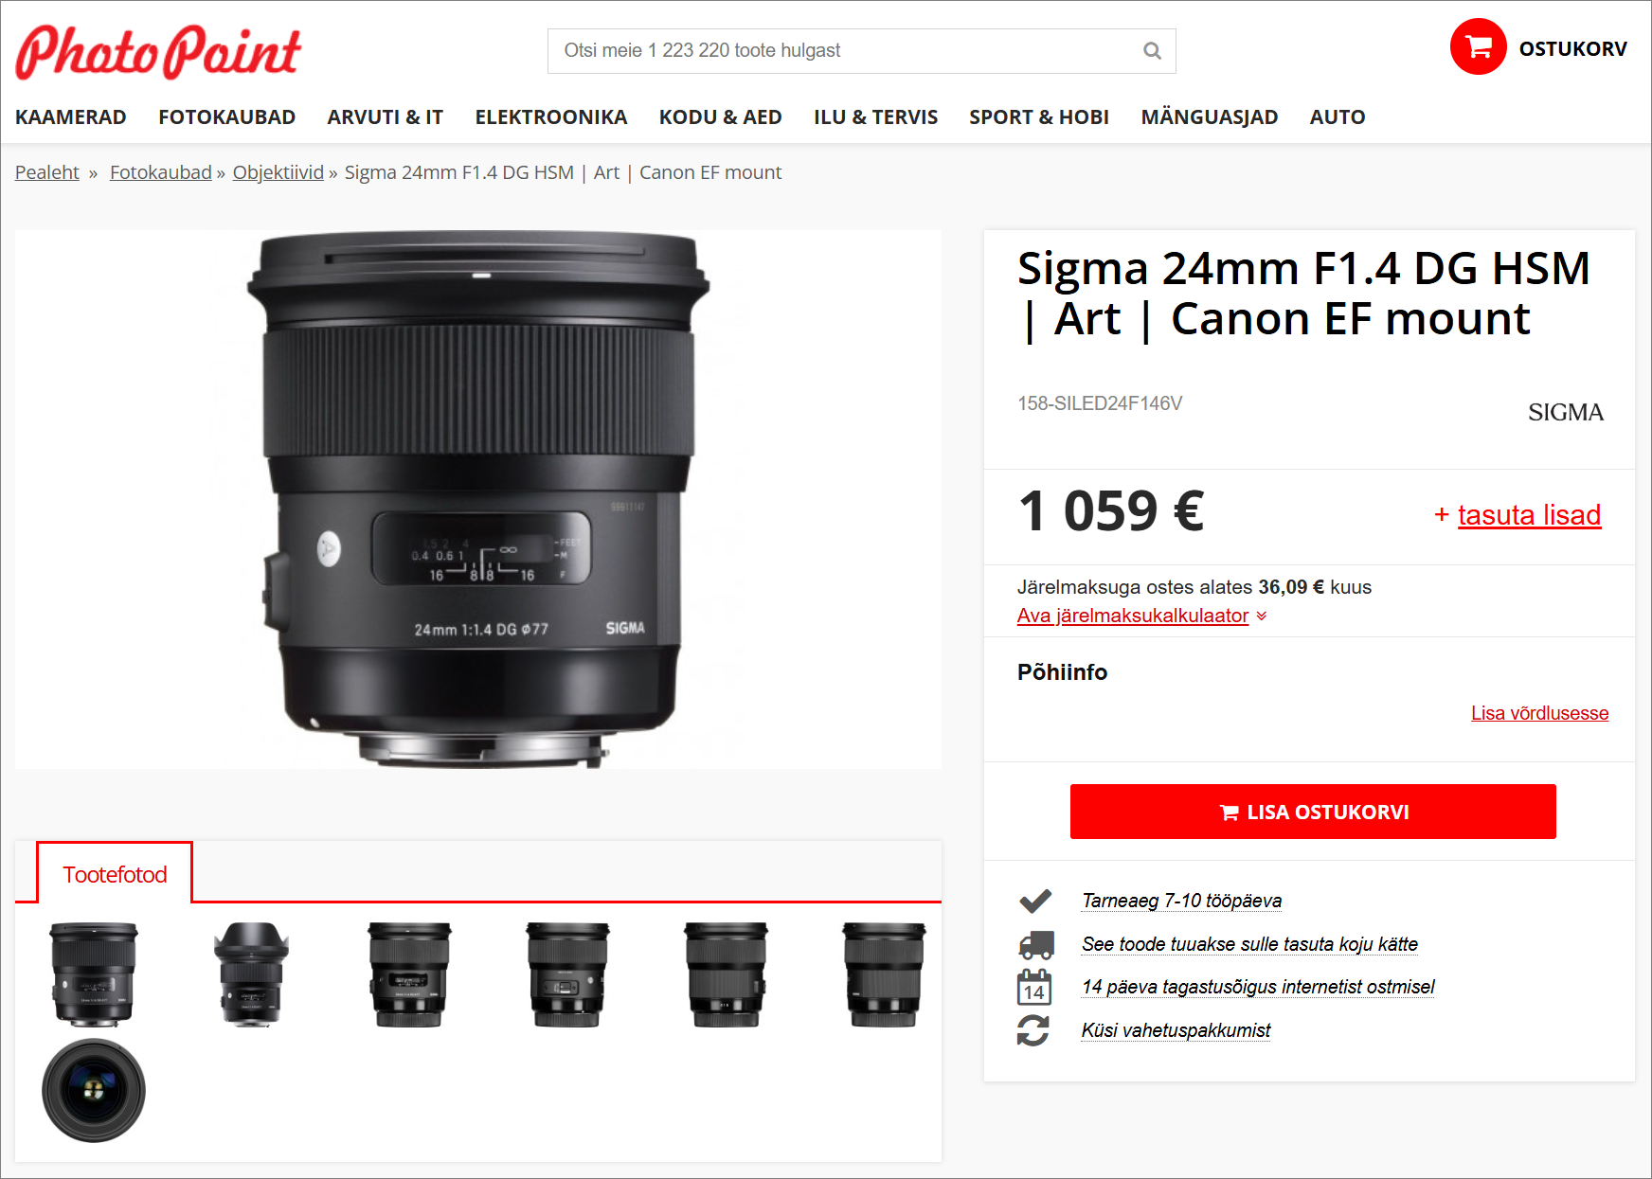Click the 14-day calendar icon
The width and height of the screenshot is (1652, 1179).
[x=1034, y=987]
